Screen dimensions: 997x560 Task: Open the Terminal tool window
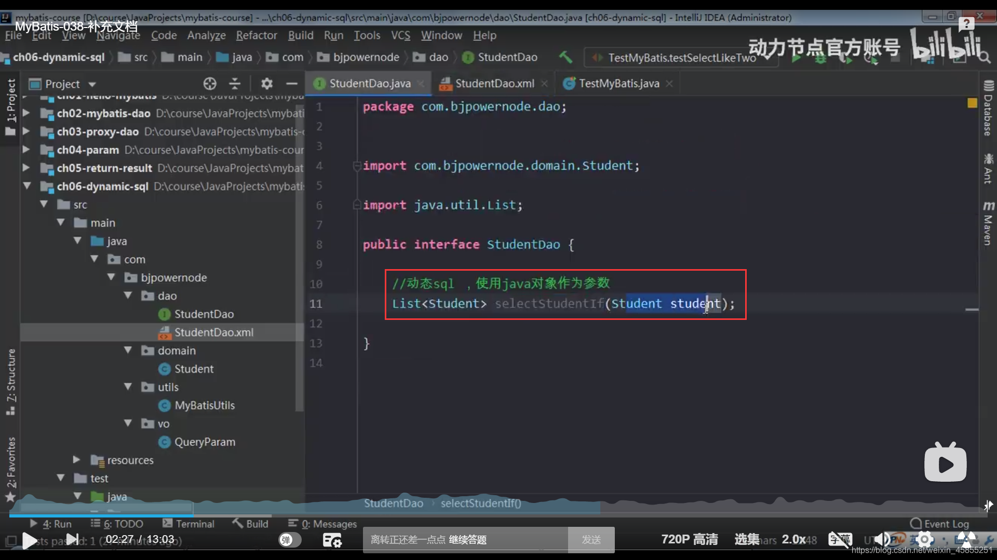pyautogui.click(x=188, y=524)
